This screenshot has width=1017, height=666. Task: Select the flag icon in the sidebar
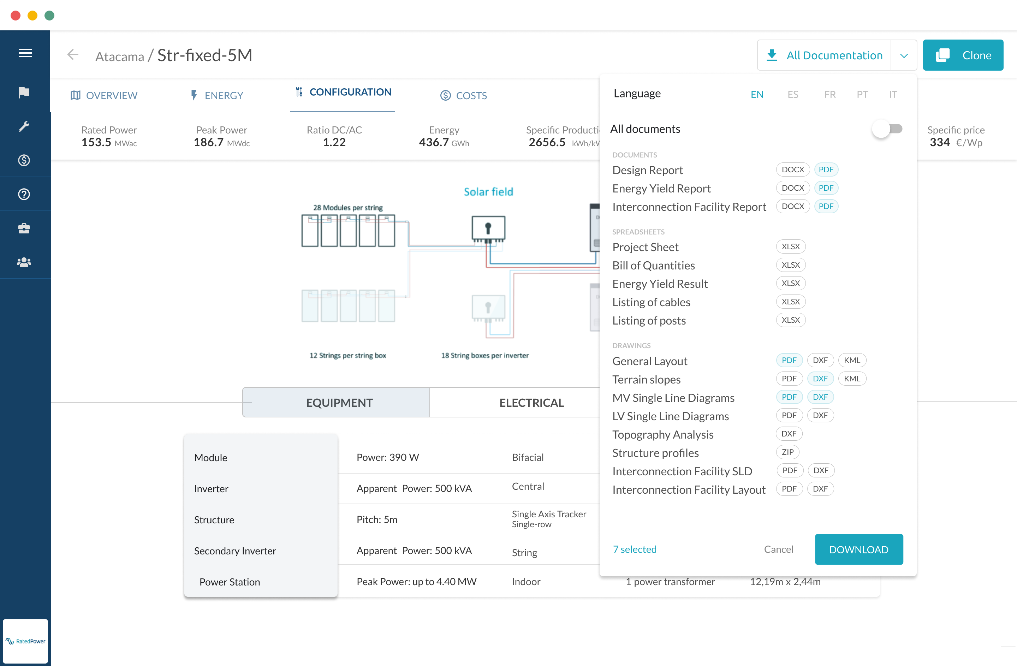(x=24, y=92)
